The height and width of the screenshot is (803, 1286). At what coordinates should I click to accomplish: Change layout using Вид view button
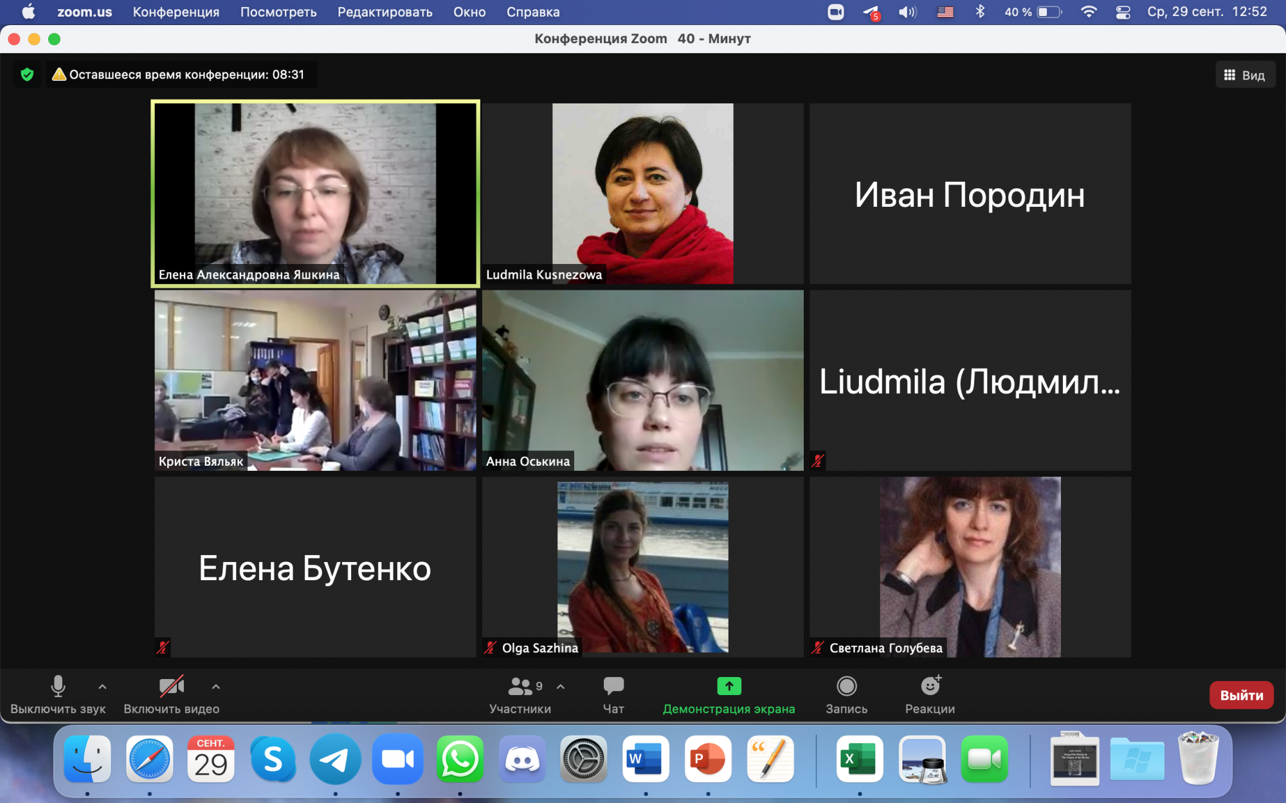click(1245, 75)
